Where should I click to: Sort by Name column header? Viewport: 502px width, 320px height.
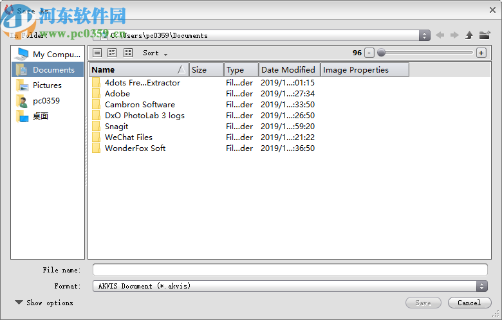coord(138,69)
